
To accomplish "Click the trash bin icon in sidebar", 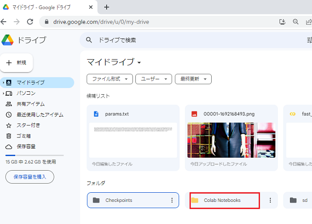I will tap(9, 136).
